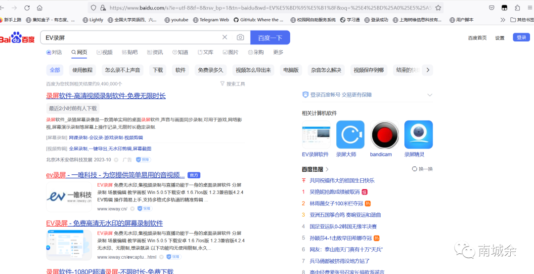Open the dropdown beside www.ieway.cn/ URL
The width and height of the screenshot is (534, 274).
point(133,208)
